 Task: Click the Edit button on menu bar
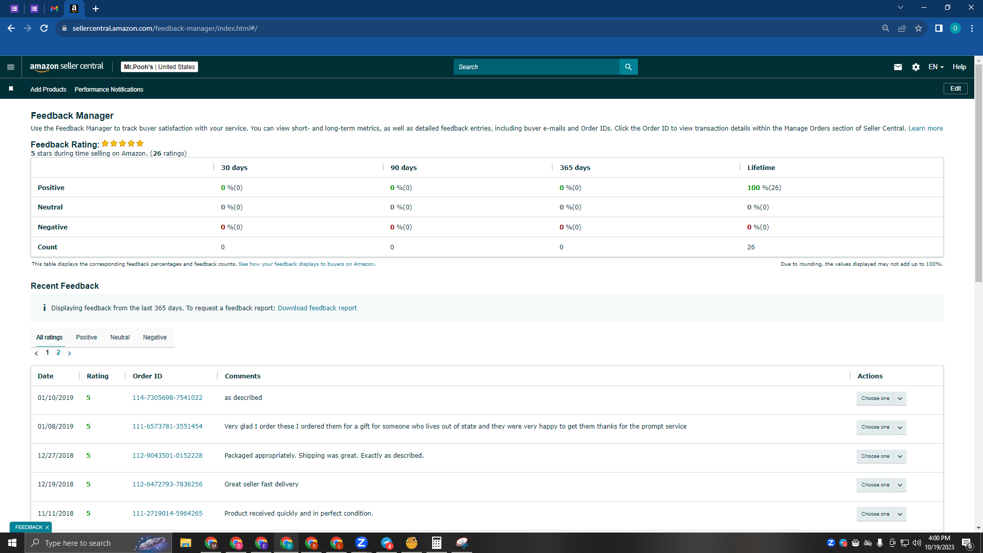[955, 89]
